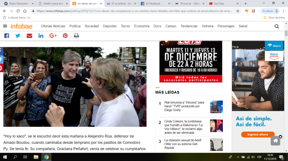Send article by email envelope icon
The image size is (288, 161).
click(29, 36)
